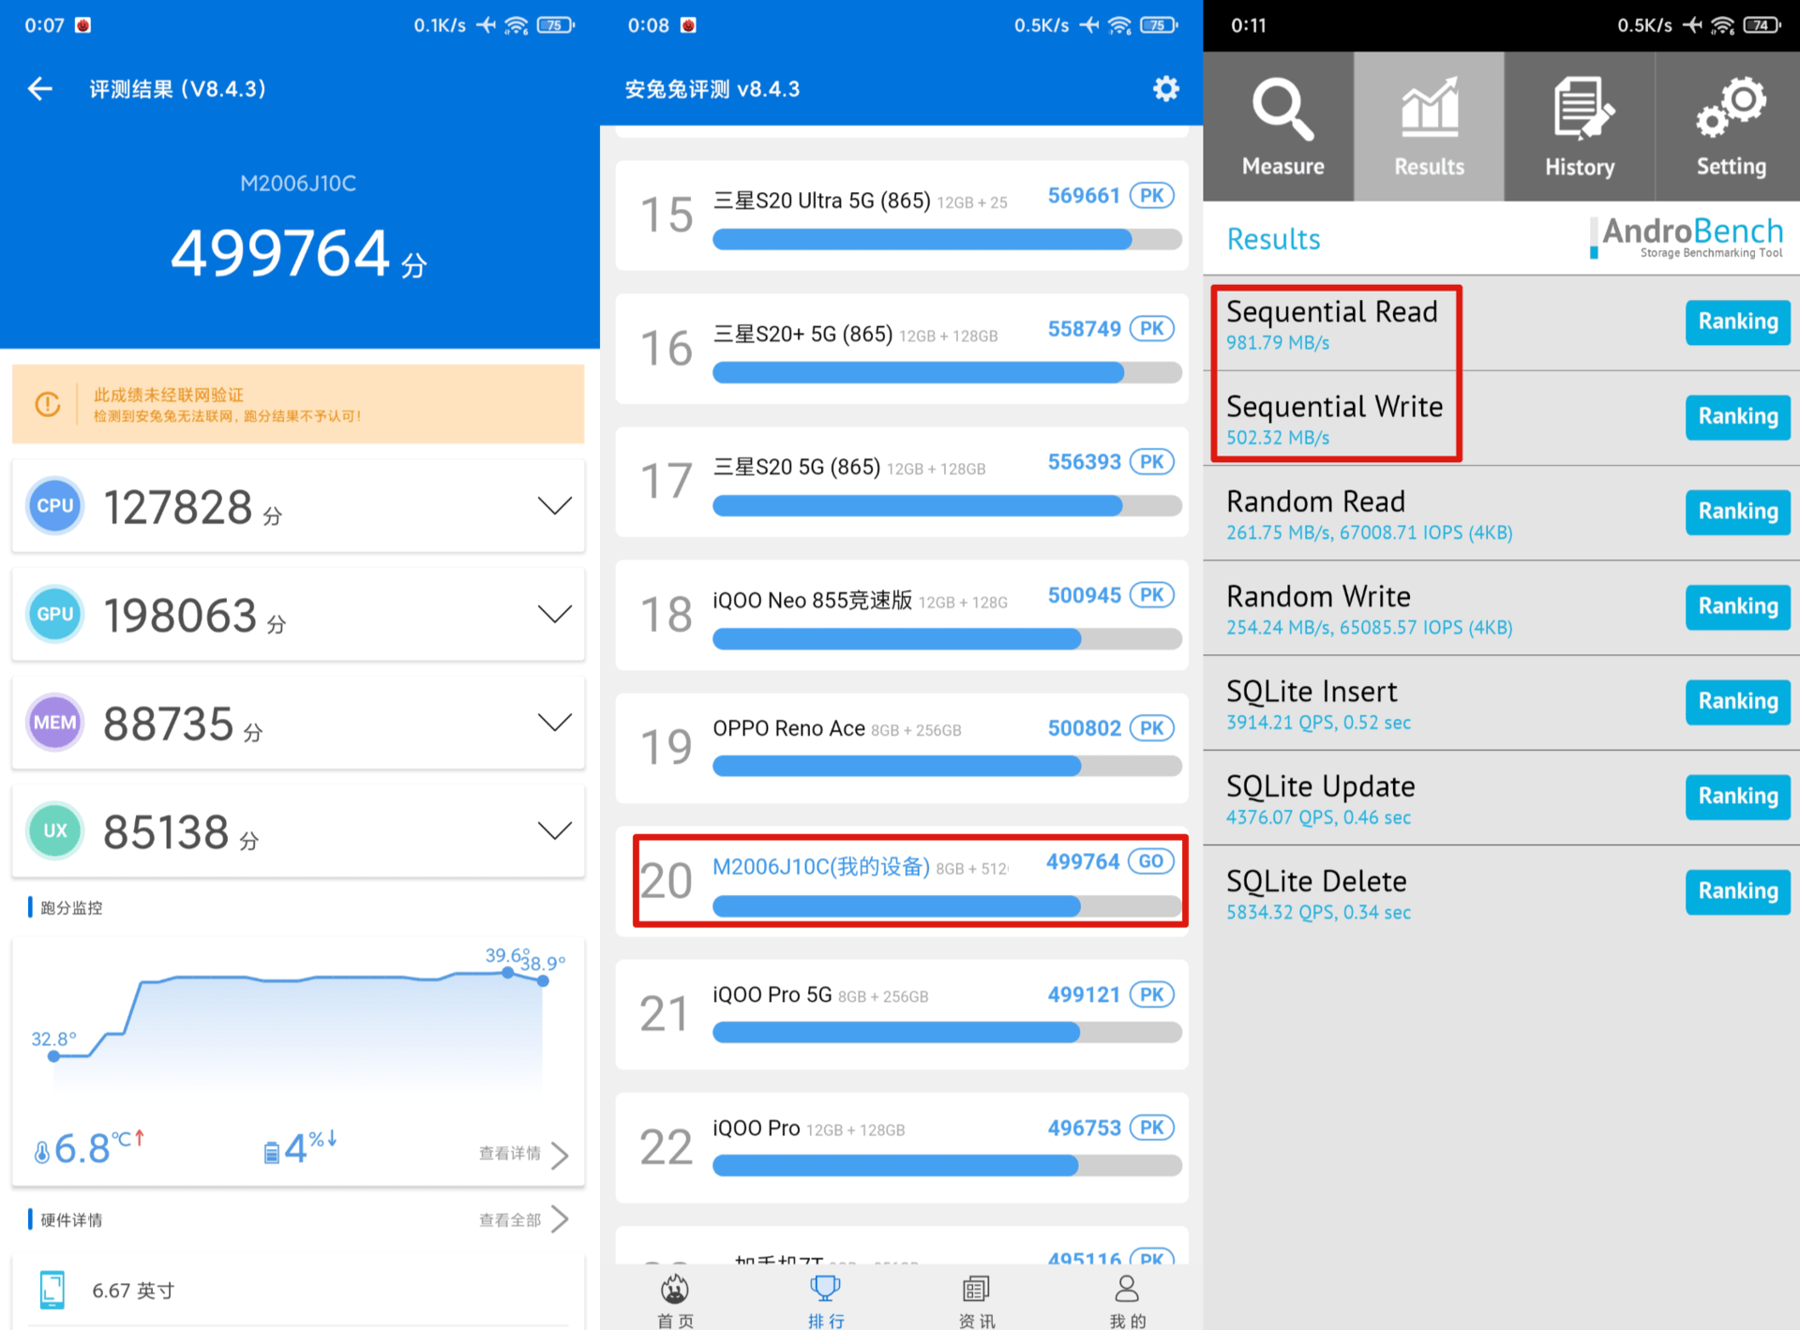Tap the MEM score badge icon
Viewport: 1800px width, 1330px height.
tap(54, 723)
